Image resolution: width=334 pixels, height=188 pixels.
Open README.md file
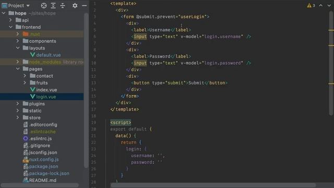43,180
